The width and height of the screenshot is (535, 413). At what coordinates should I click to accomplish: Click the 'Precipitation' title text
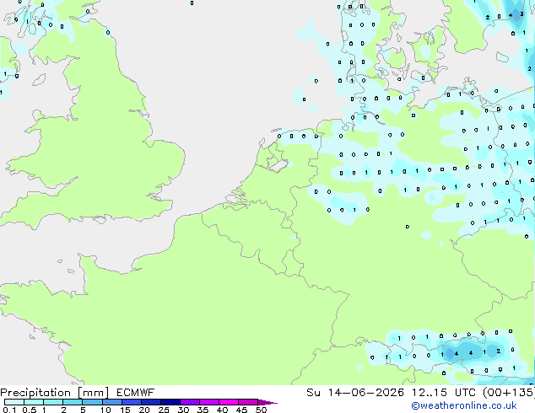pos(35,393)
